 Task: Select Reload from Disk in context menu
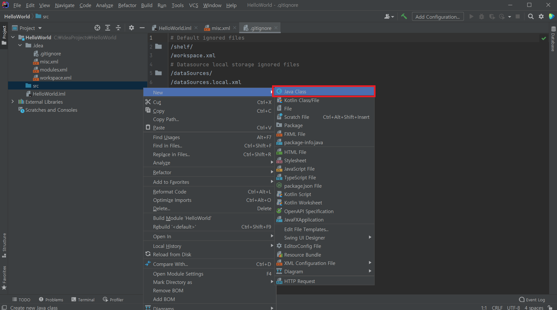[x=209, y=254]
